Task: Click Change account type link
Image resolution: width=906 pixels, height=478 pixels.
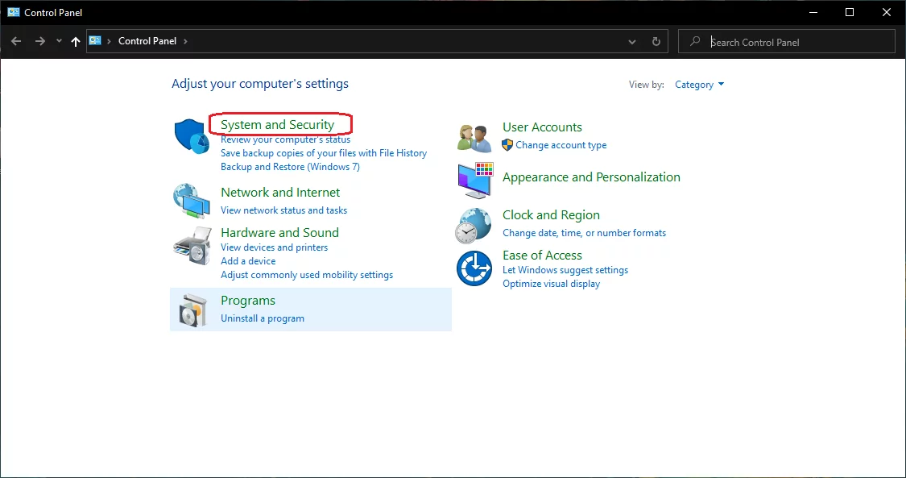Action: pyautogui.click(x=561, y=145)
